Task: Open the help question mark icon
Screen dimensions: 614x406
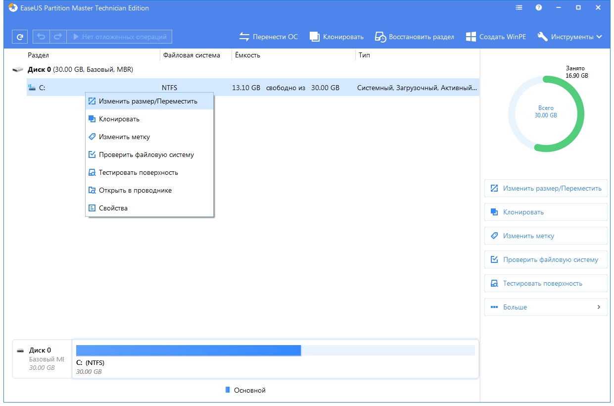Action: click(539, 8)
